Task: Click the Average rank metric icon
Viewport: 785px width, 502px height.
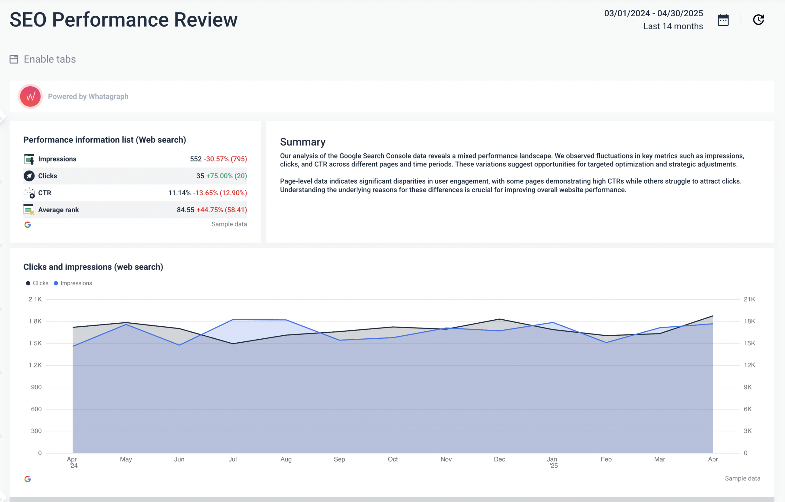Action: (29, 210)
